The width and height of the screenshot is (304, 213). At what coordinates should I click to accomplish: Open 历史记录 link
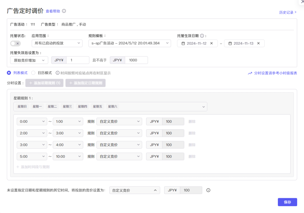pyautogui.click(x=288, y=12)
